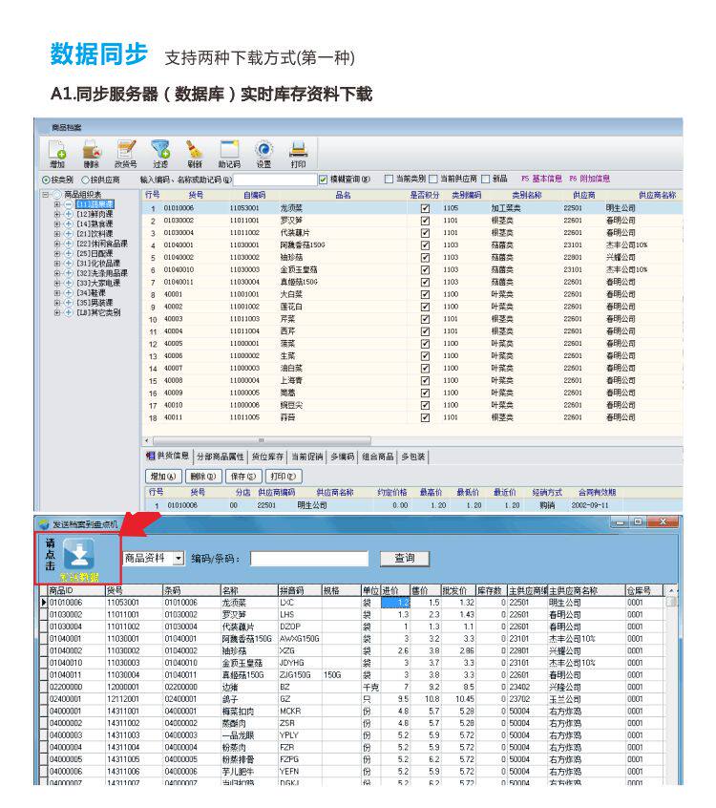Click the 增加 (add) toolbar icon

(x=57, y=154)
